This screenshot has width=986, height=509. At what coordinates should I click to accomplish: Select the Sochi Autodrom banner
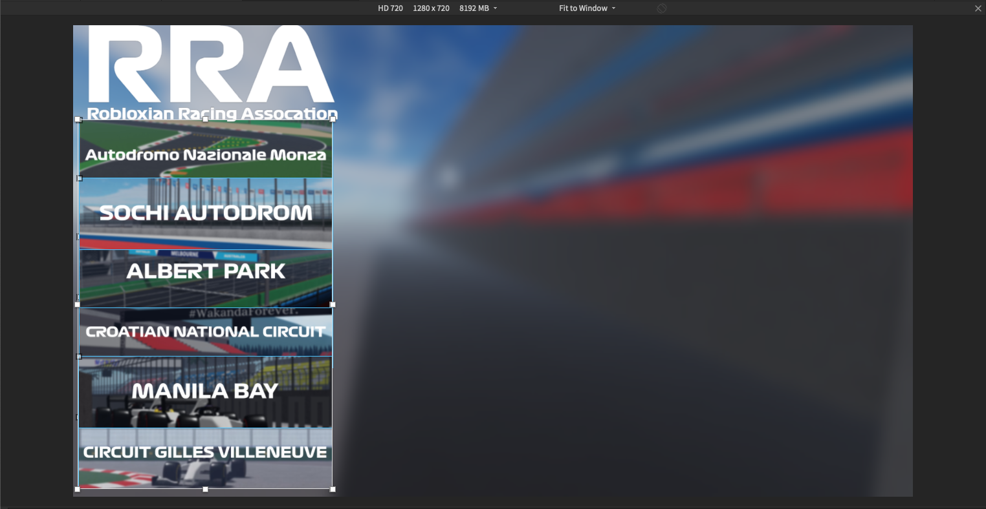coord(206,214)
